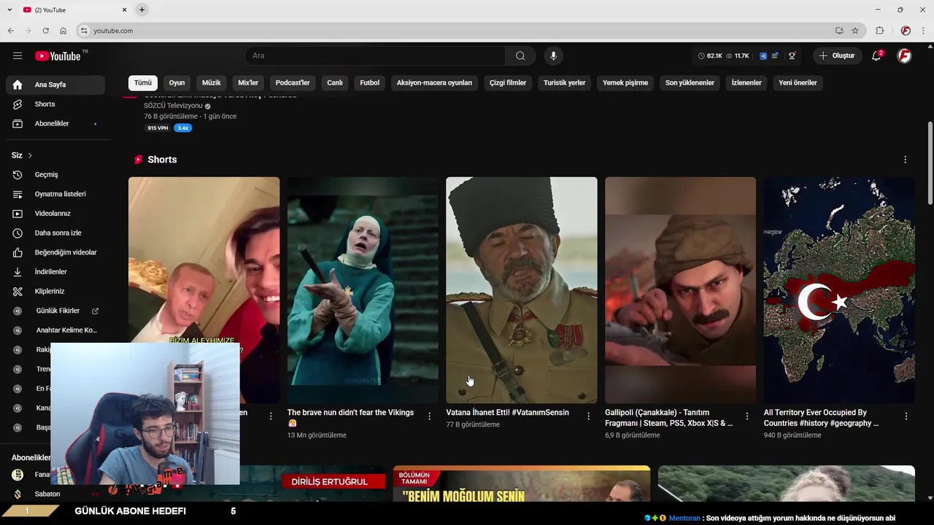Select the Yeni öneriler chip
934x525 pixels.
point(798,83)
